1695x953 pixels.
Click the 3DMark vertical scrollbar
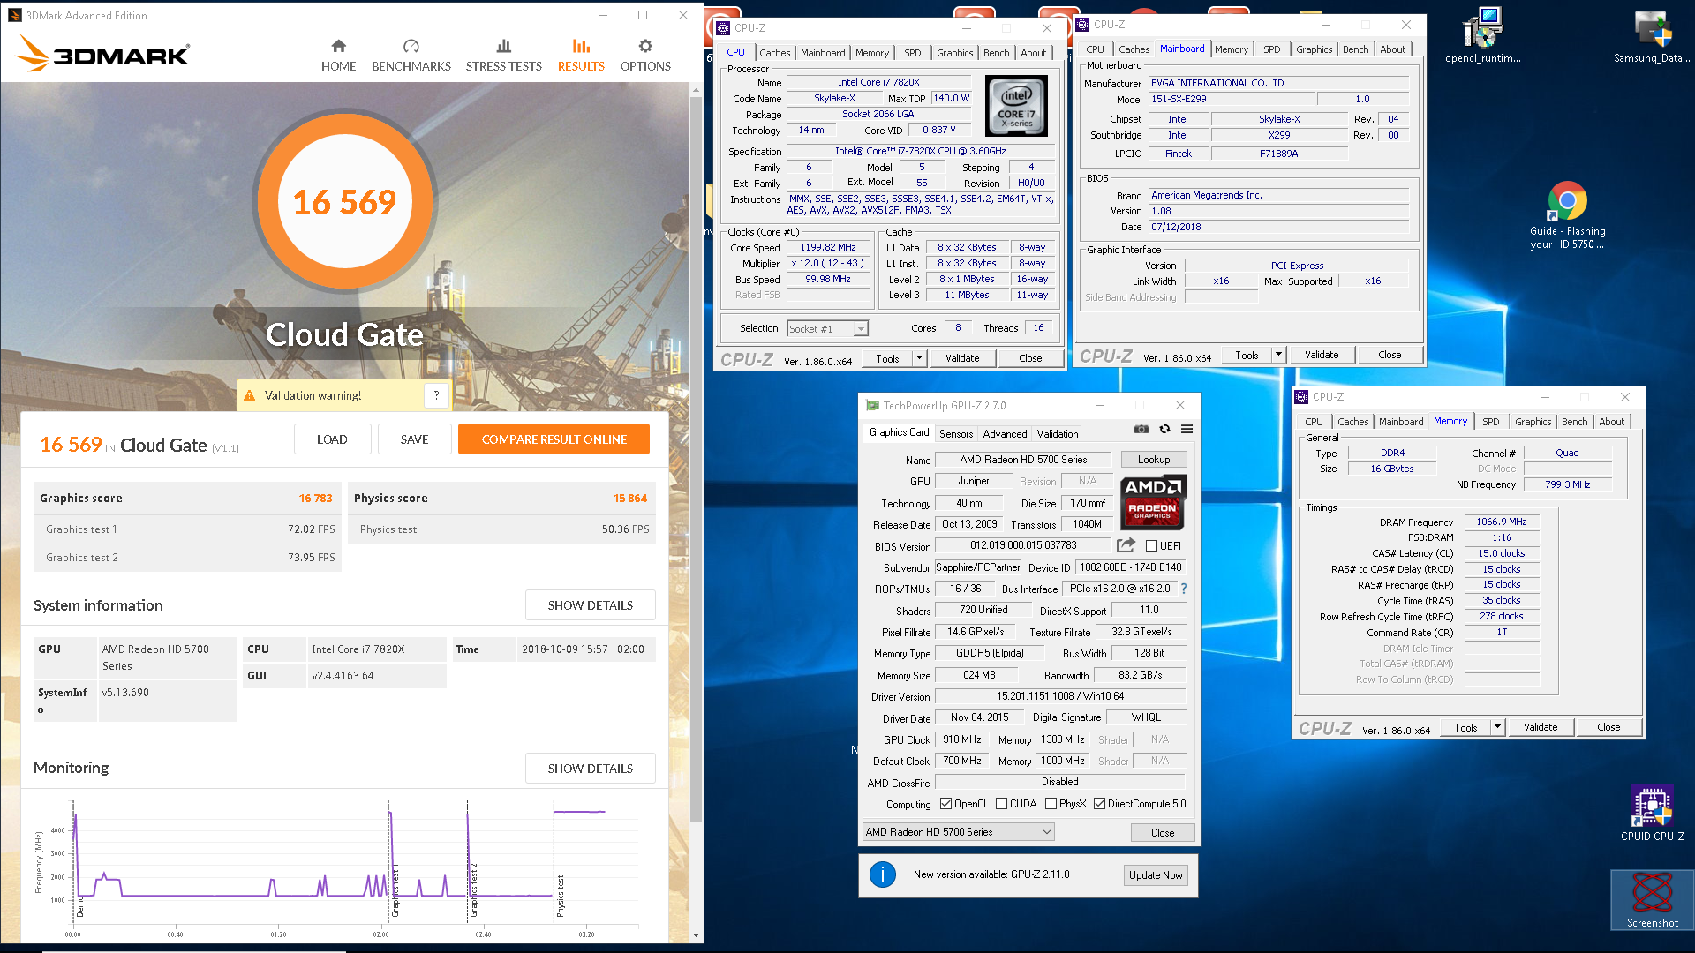pos(696,459)
